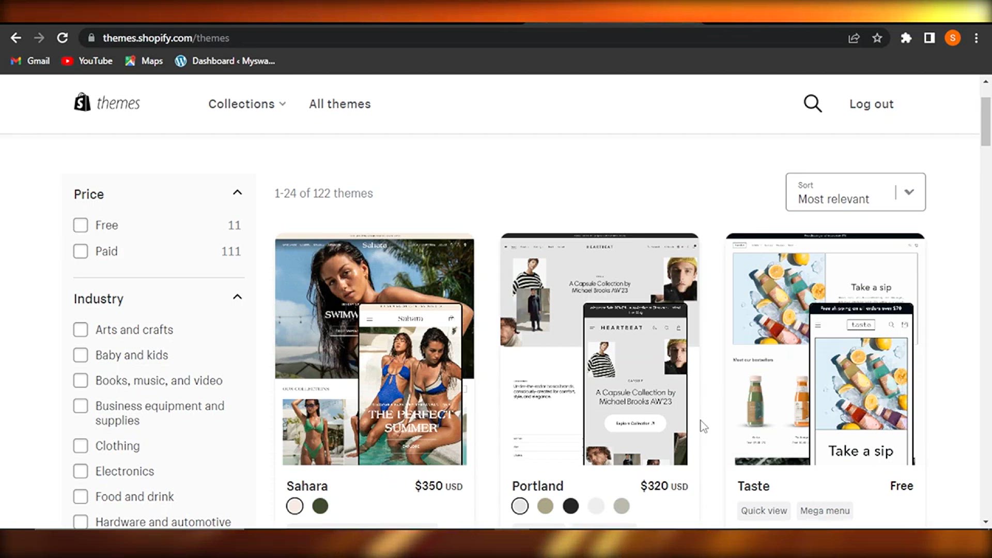Open the site search magnifier icon
Viewport: 992px width, 558px height.
pos(812,103)
